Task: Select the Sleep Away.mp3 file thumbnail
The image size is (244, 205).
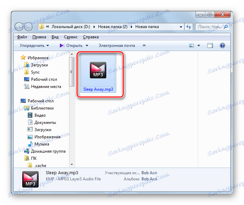Action: point(98,70)
